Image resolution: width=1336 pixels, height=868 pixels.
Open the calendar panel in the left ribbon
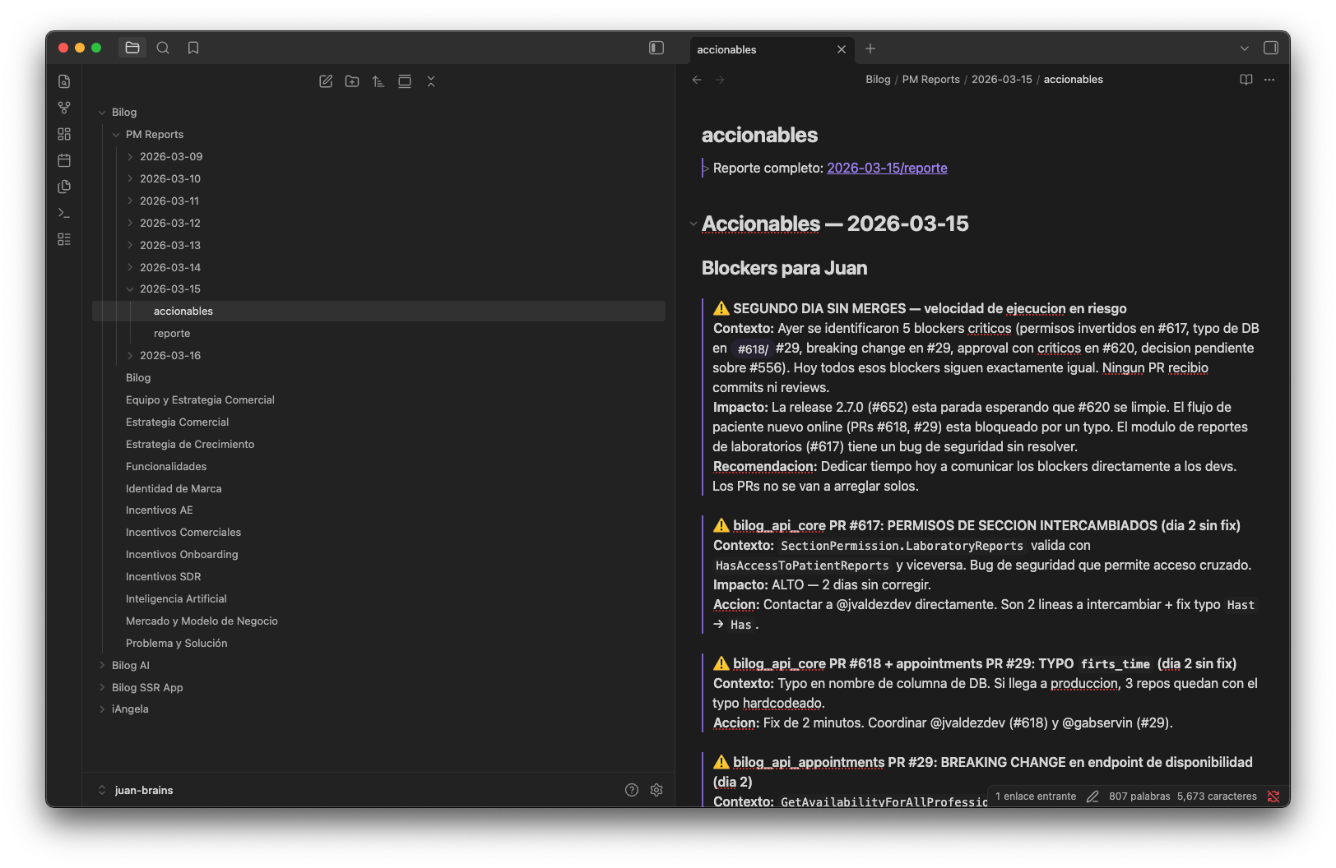(x=63, y=160)
